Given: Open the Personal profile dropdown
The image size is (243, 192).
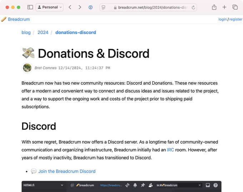Looking at the screenshot, I should click(50, 7).
